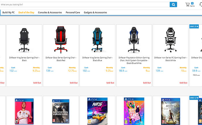Click the search input field

coord(85,5)
